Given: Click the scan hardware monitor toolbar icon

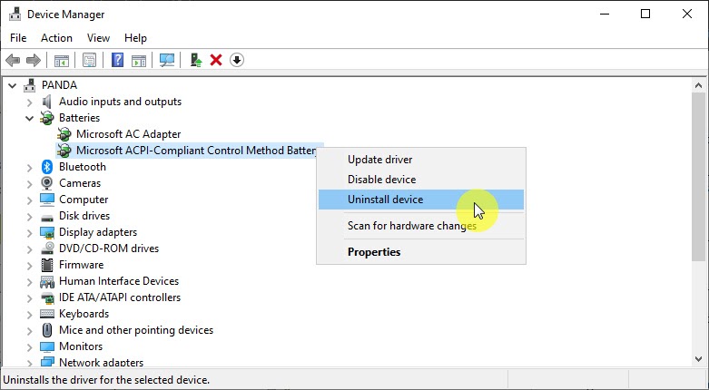Looking at the screenshot, I should [x=167, y=60].
